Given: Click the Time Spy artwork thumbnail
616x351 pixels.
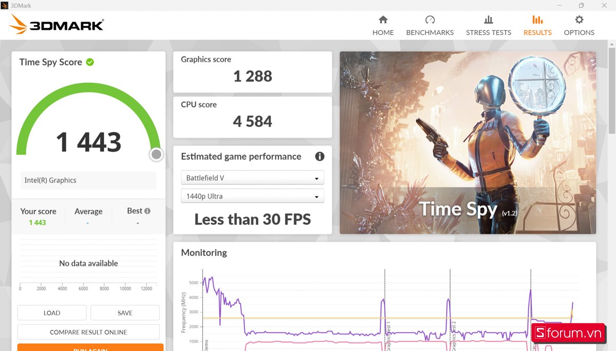Looking at the screenshot, I should [468, 143].
